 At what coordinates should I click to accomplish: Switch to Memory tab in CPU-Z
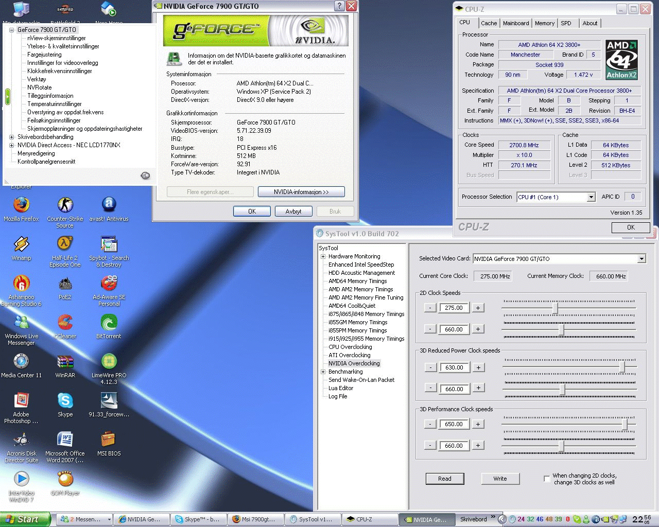coord(544,23)
